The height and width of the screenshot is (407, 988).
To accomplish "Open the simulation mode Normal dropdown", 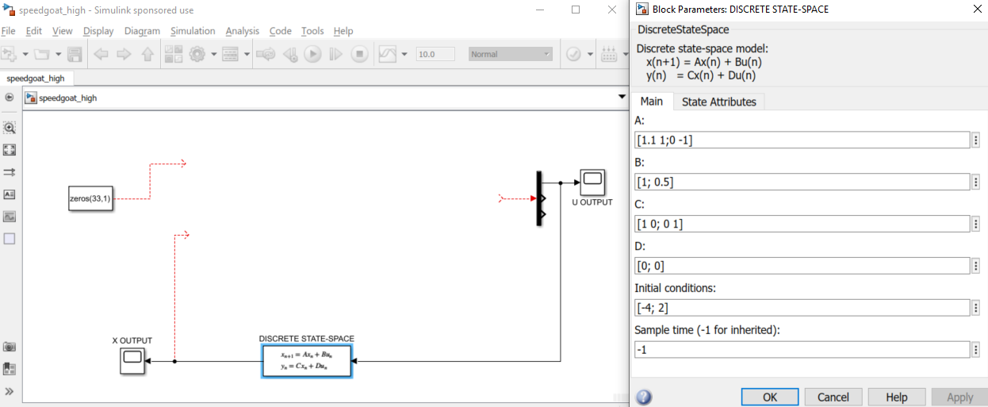I will [x=510, y=54].
